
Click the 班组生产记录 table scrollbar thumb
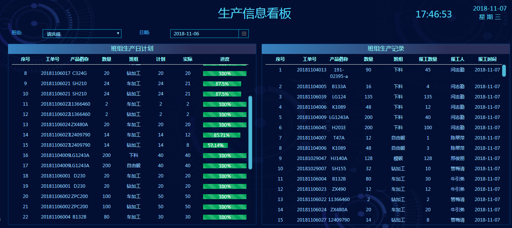click(504, 71)
